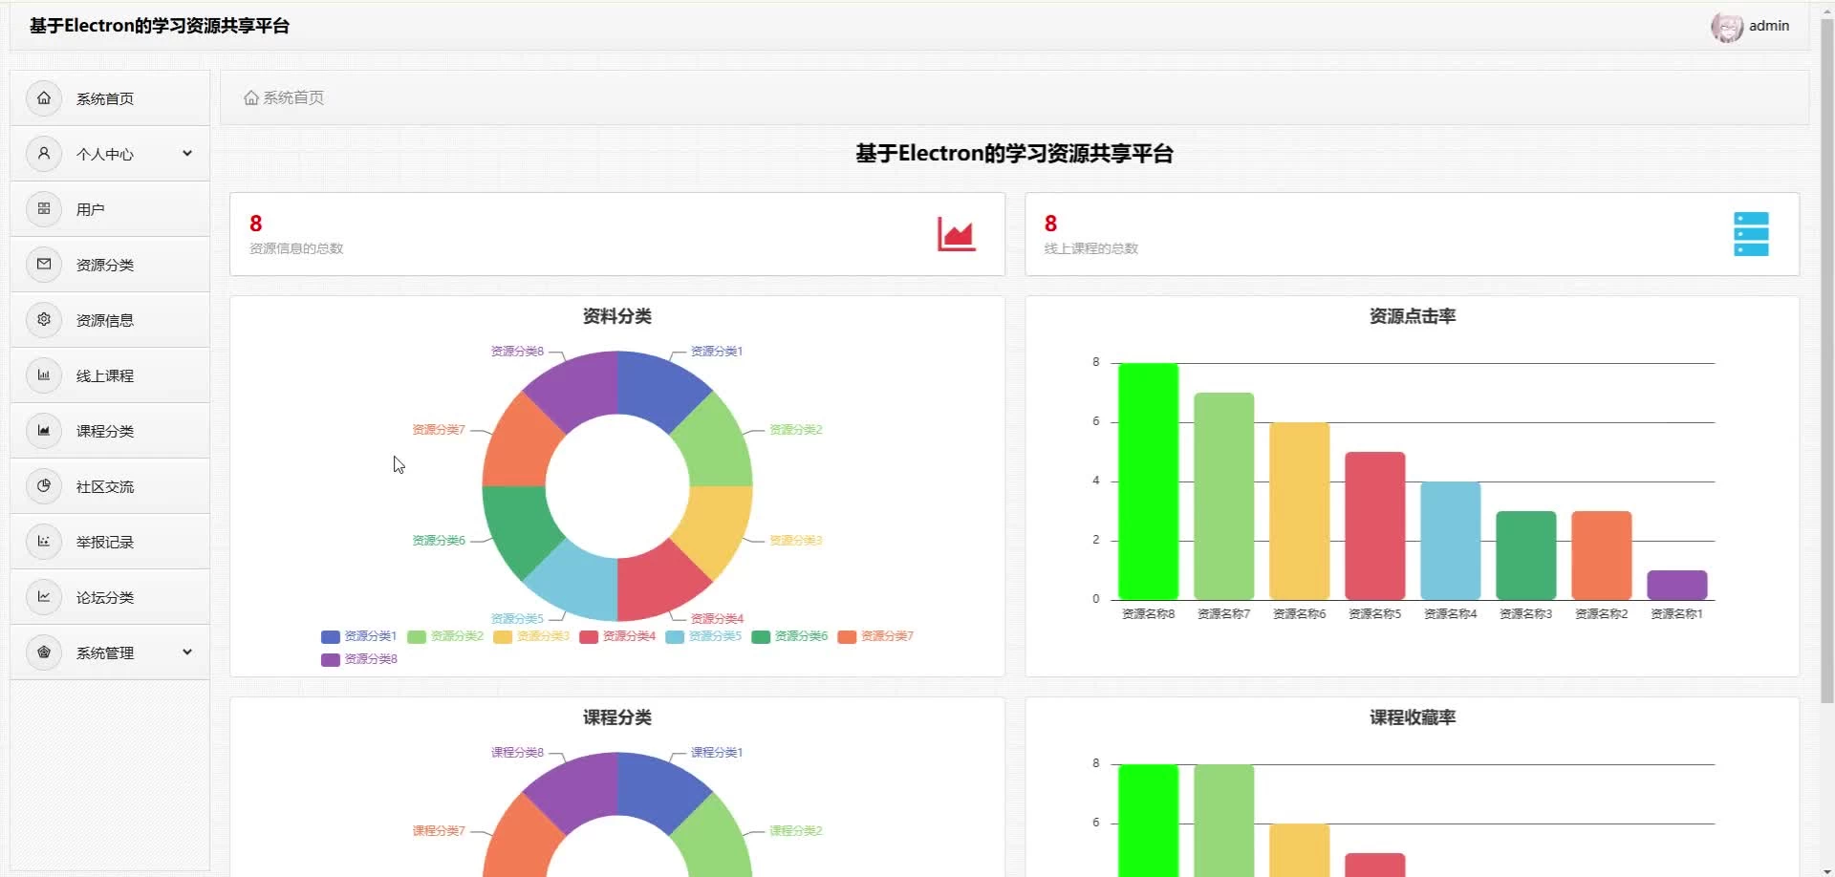Select the pie icon beside 社区交流
This screenshot has height=877, width=1835.
click(x=44, y=486)
